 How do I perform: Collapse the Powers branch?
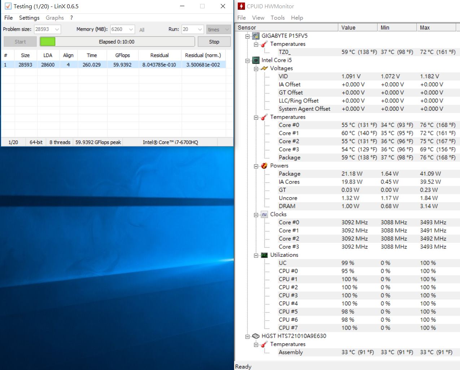(x=256, y=166)
